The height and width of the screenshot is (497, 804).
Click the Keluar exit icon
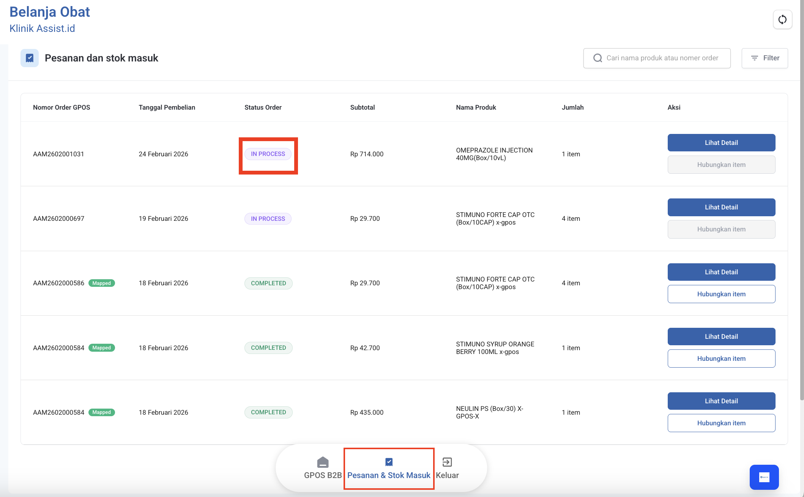447,462
